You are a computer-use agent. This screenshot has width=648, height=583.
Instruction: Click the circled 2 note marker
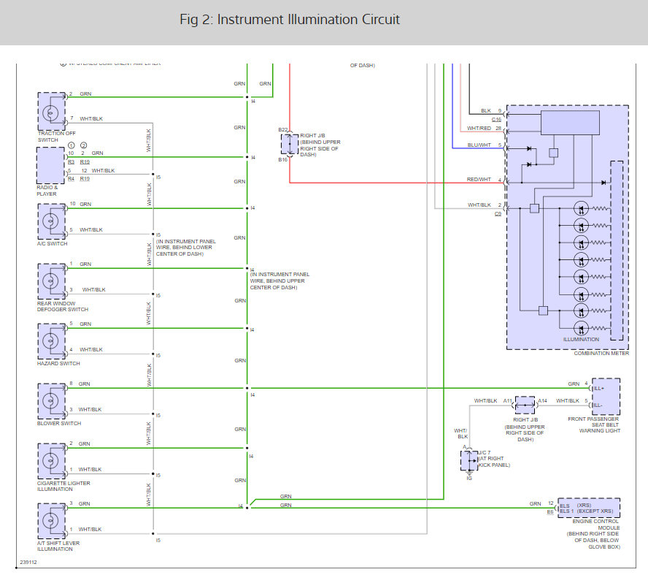(83, 145)
